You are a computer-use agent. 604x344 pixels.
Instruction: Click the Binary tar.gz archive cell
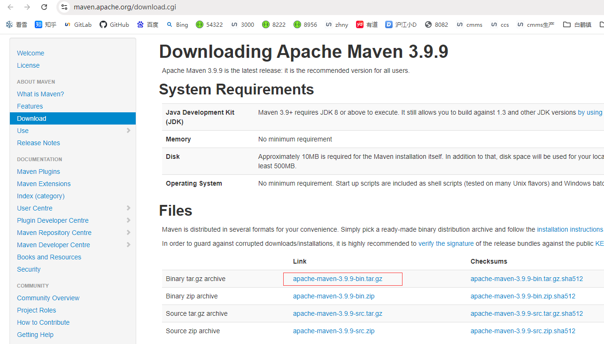tap(195, 279)
